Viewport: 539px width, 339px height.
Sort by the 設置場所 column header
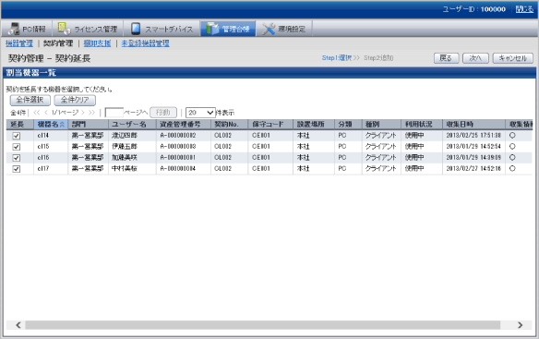[314, 125]
